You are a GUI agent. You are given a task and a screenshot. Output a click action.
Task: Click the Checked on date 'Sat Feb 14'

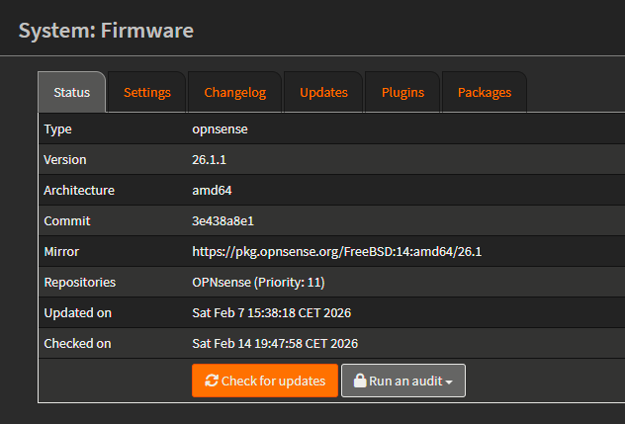pos(275,344)
